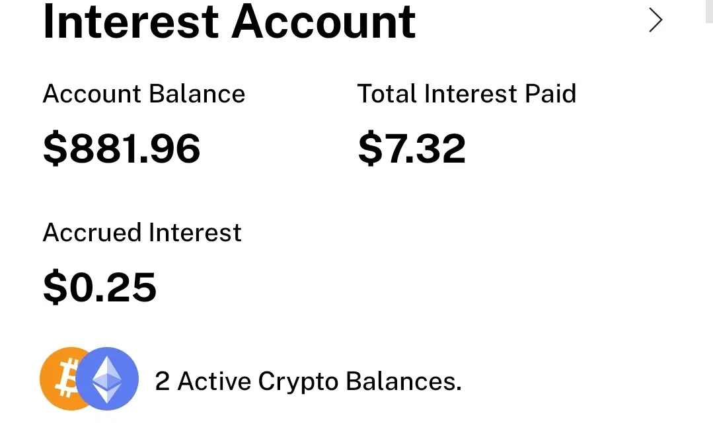Click the word "Interest" in the page heading
This screenshot has height=431, width=713.
[130, 21]
